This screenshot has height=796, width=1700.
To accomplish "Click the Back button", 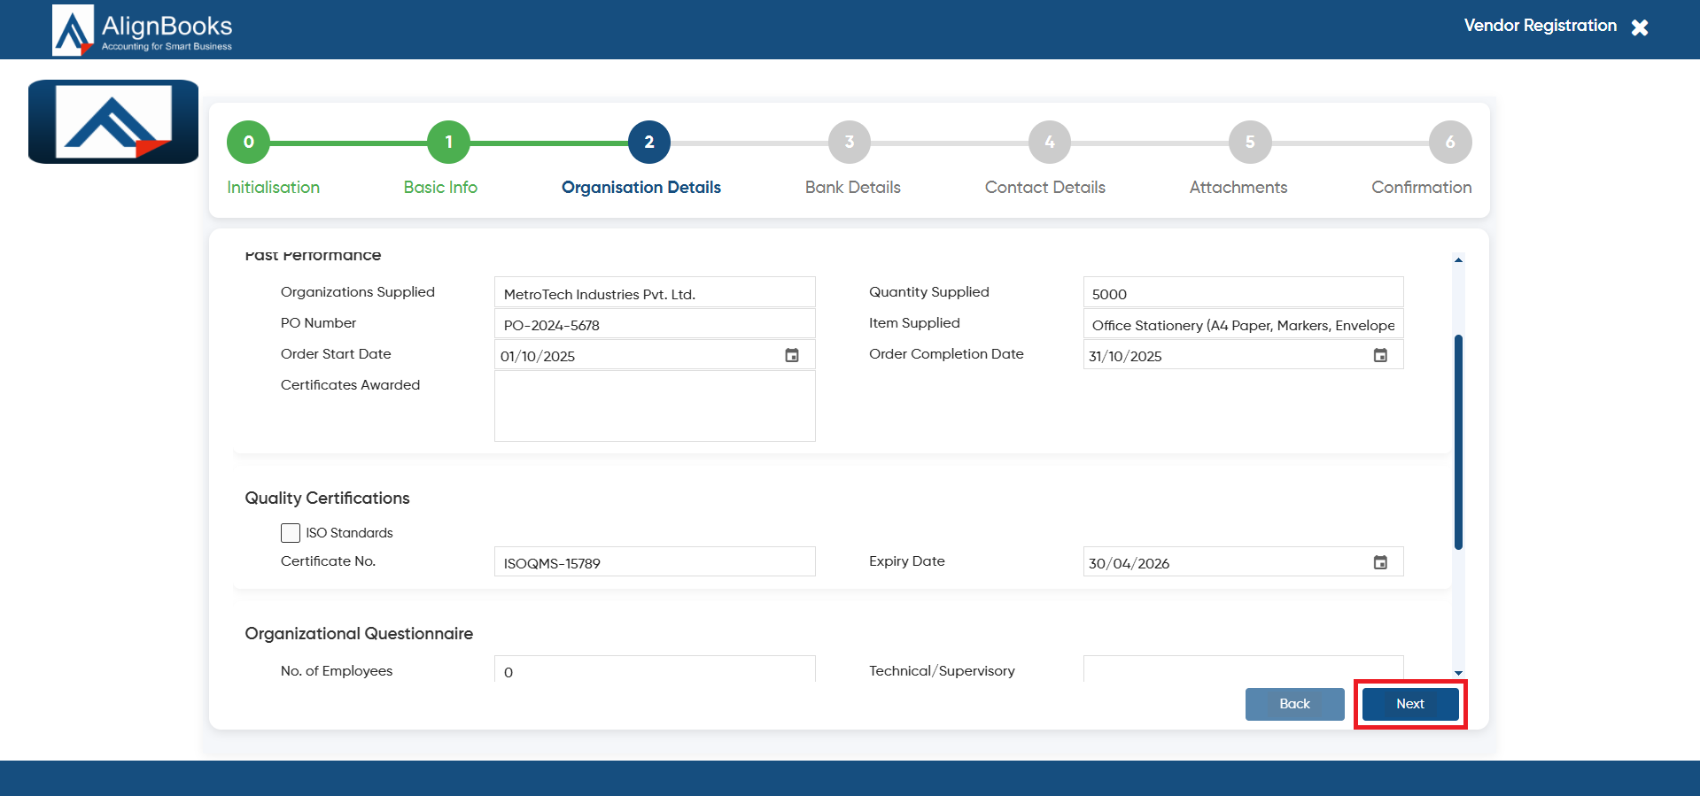I will click(1294, 704).
